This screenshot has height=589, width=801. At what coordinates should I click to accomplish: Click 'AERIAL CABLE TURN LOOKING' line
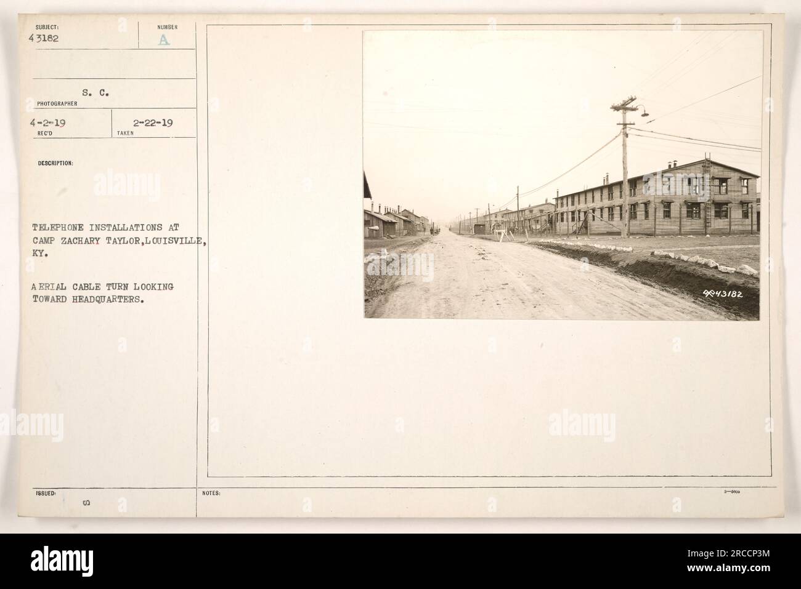(103, 287)
